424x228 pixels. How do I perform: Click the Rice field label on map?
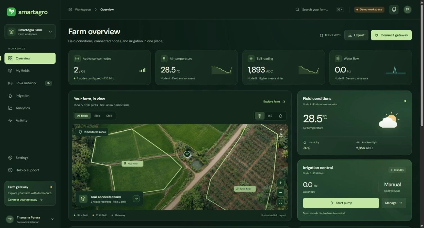click(x=133, y=164)
